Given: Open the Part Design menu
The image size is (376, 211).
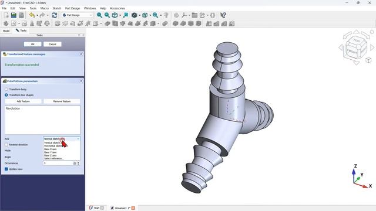Looking at the screenshot, I should [72, 8].
